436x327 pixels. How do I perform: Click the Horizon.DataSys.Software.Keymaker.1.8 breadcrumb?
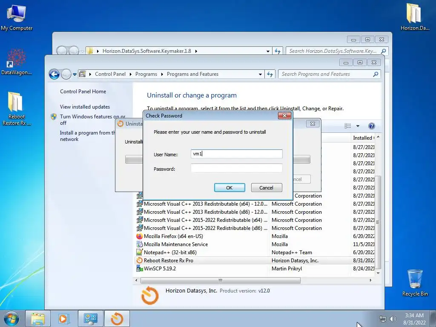pyautogui.click(x=147, y=51)
